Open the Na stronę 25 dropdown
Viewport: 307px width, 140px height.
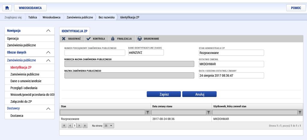109,126
